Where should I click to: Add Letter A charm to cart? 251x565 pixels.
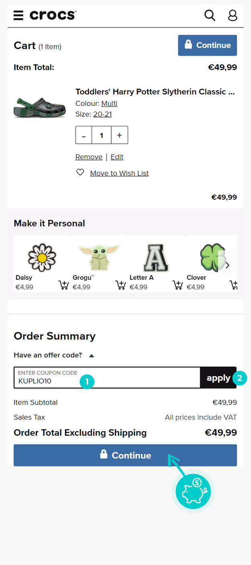click(178, 285)
